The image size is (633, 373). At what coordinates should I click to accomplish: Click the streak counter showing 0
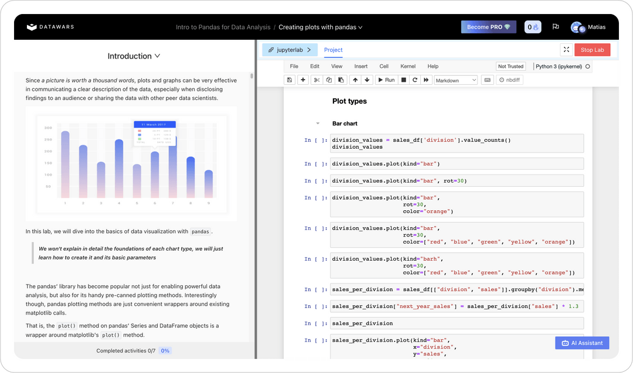(x=533, y=27)
